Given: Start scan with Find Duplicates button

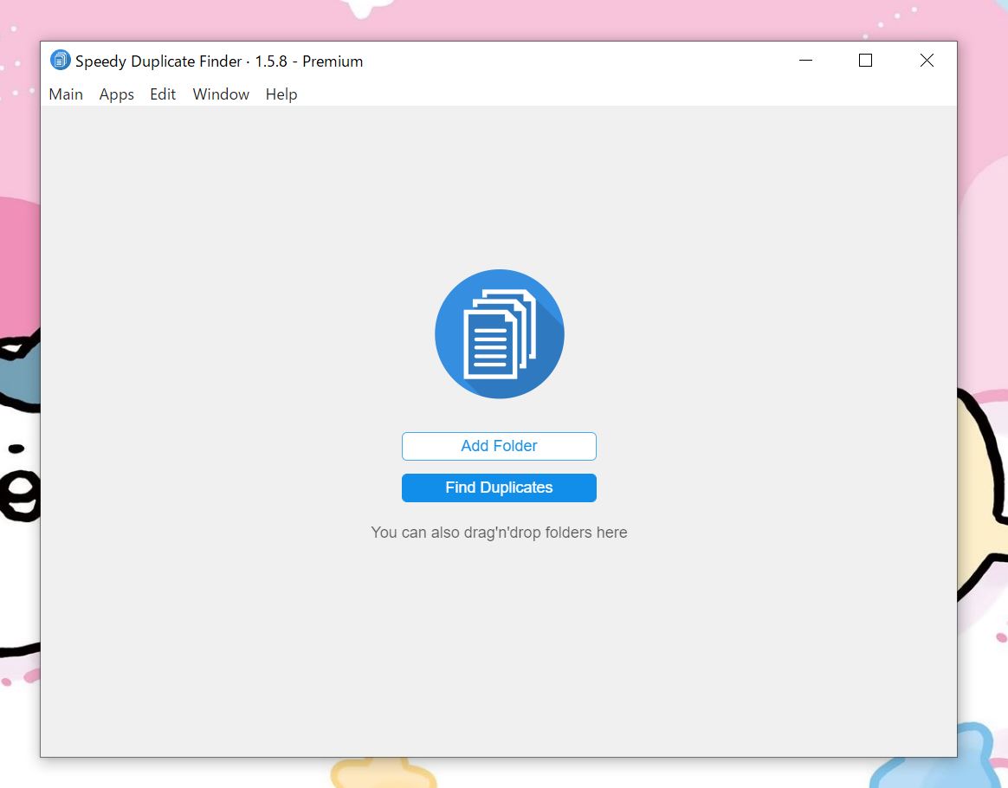Looking at the screenshot, I should click(499, 488).
